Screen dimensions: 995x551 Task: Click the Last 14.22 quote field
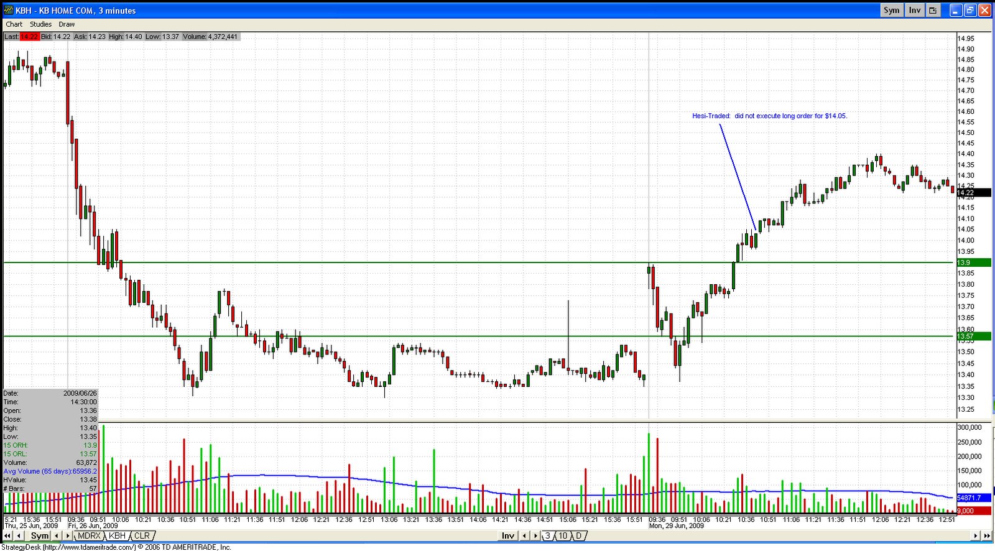[21, 37]
